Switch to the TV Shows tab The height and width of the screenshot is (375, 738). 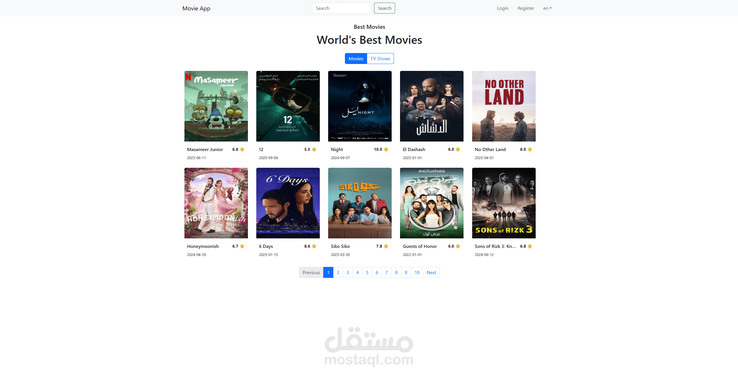[x=380, y=59]
